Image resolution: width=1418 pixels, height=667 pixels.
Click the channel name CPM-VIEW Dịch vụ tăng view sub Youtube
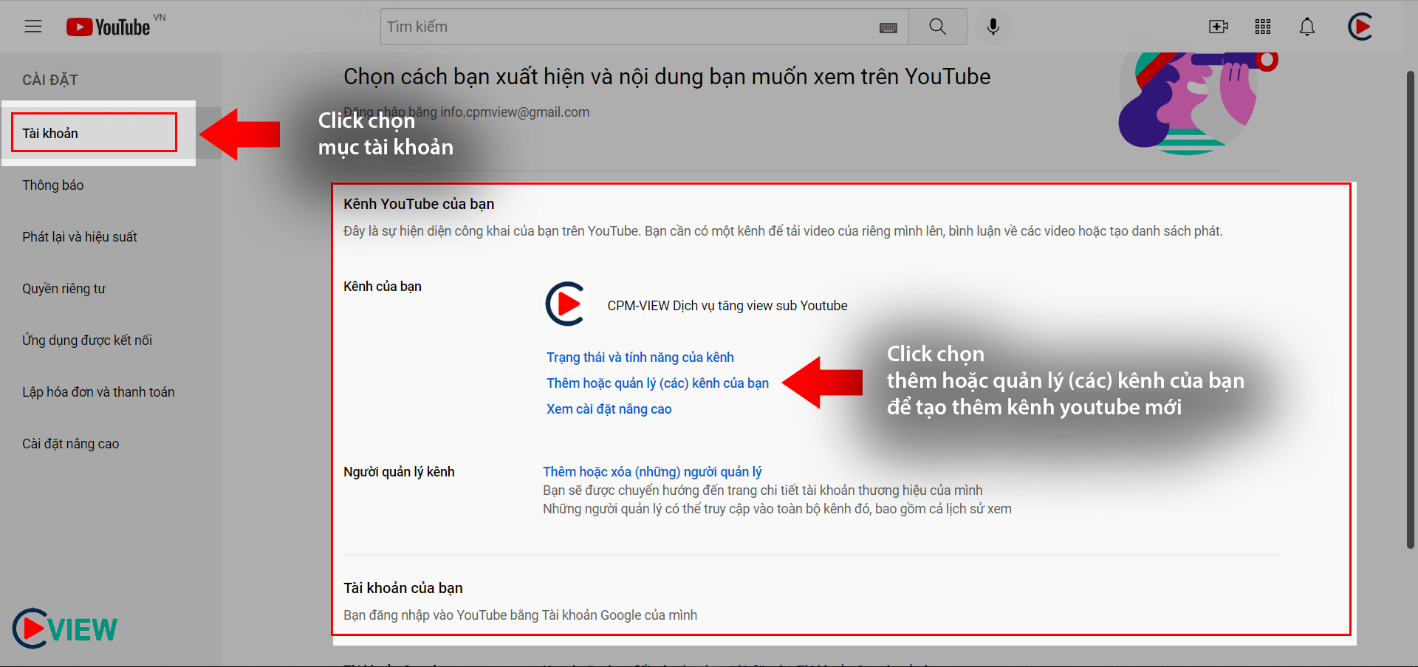click(727, 306)
